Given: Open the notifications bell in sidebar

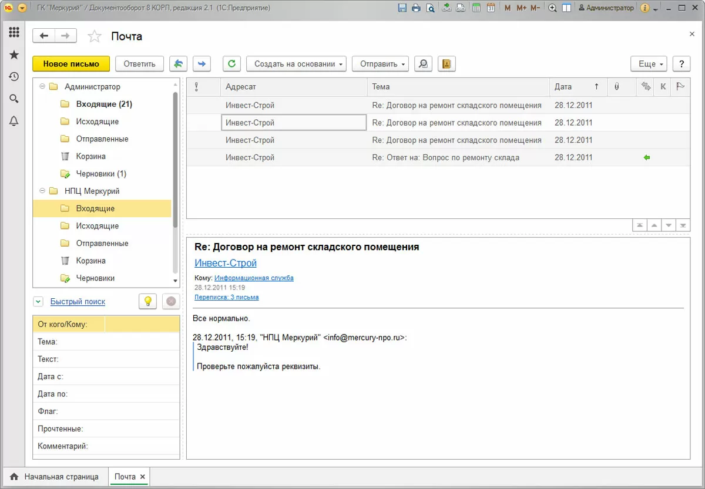Looking at the screenshot, I should 14,121.
